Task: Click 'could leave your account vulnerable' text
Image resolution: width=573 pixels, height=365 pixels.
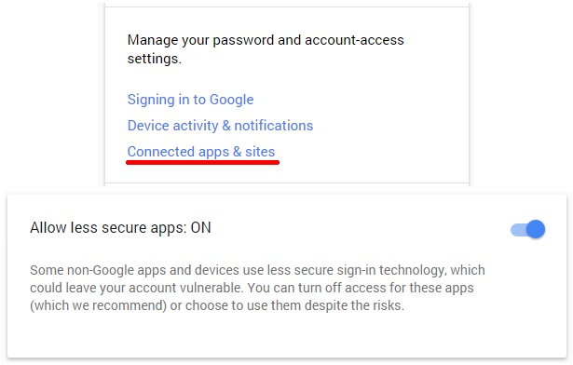Action: [x=136, y=288]
